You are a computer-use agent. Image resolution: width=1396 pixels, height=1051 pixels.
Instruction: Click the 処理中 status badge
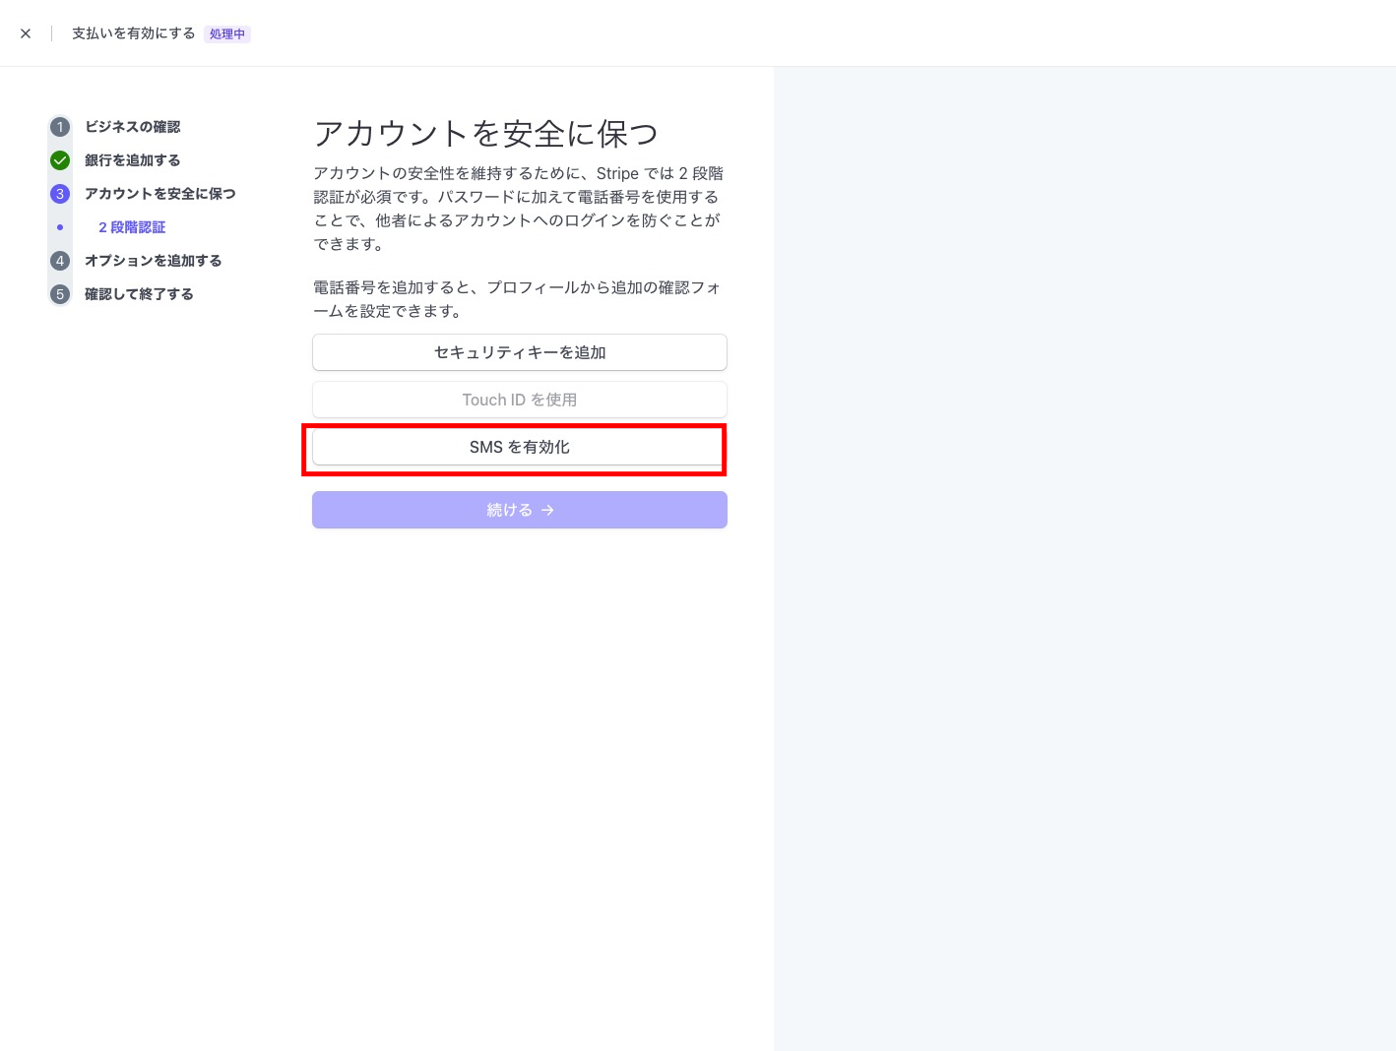pyautogui.click(x=227, y=34)
